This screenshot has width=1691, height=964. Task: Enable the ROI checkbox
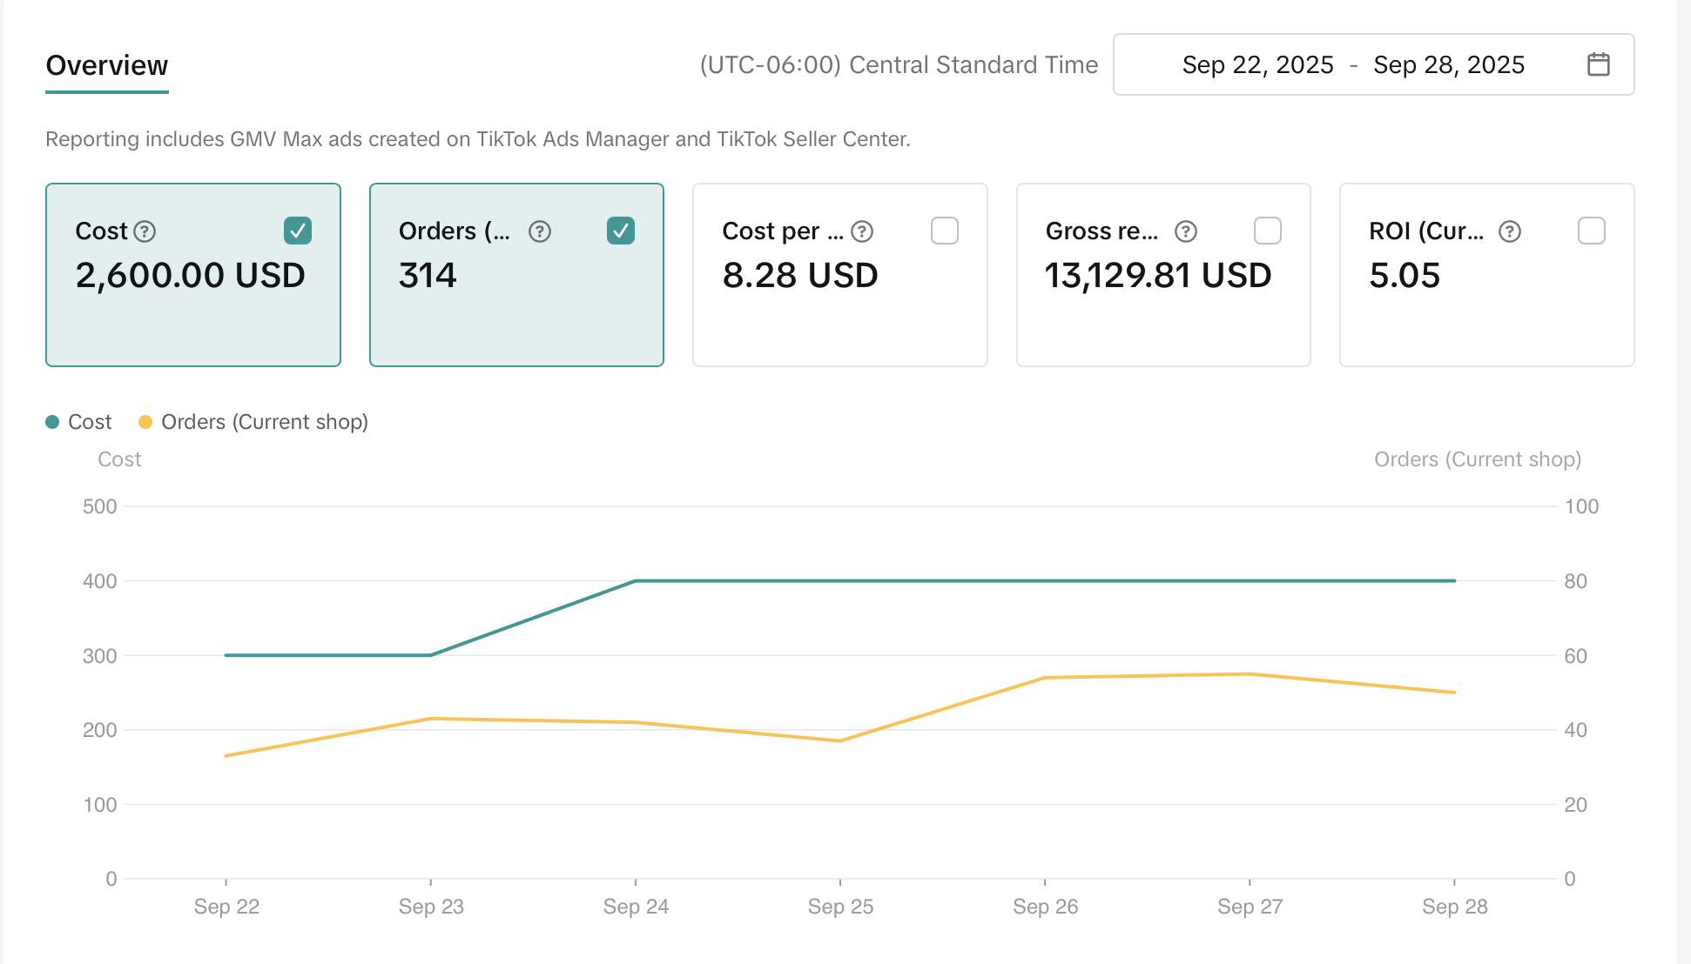coord(1593,231)
